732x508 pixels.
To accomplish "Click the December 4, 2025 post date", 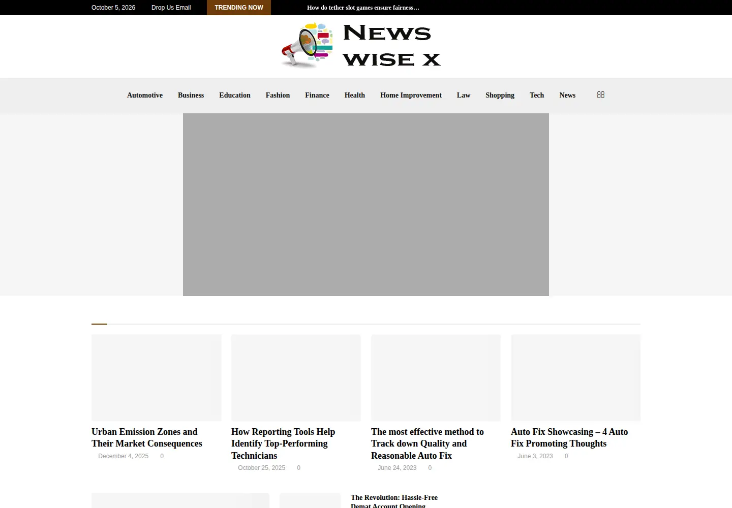I will [x=123, y=456].
